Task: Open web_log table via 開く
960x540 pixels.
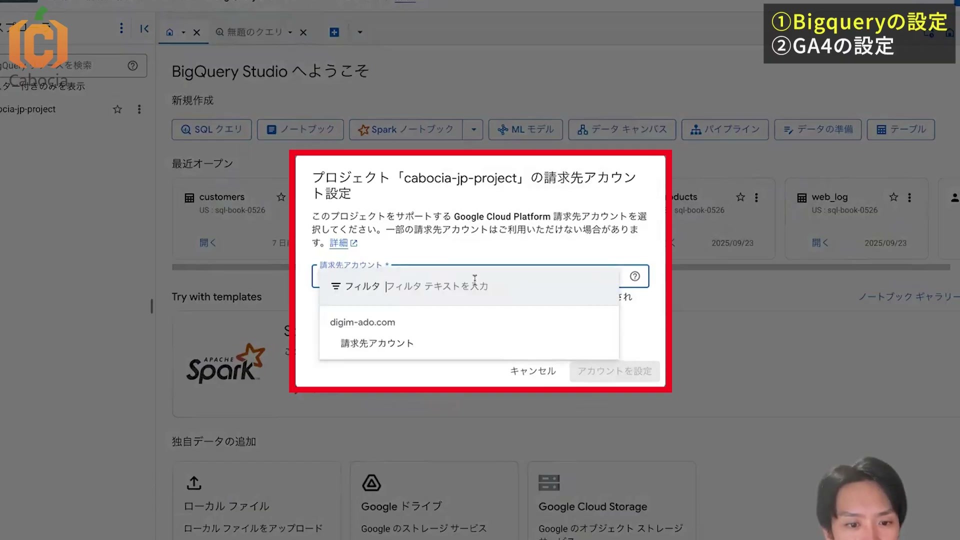Action: [820, 243]
